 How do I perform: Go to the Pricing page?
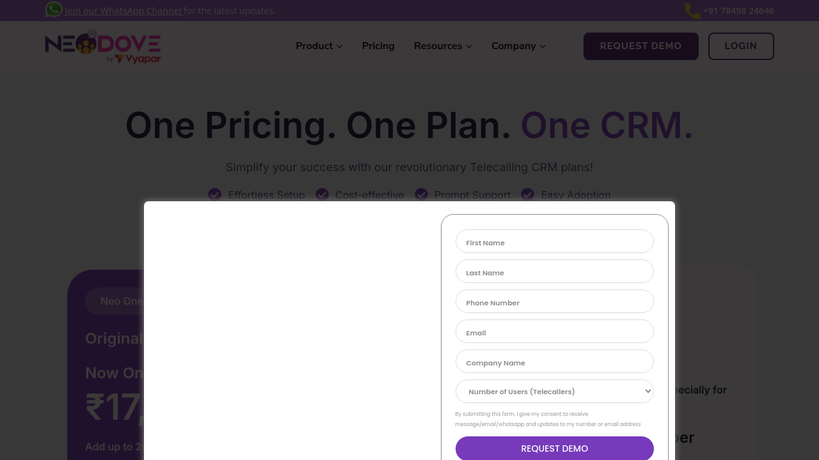378,46
